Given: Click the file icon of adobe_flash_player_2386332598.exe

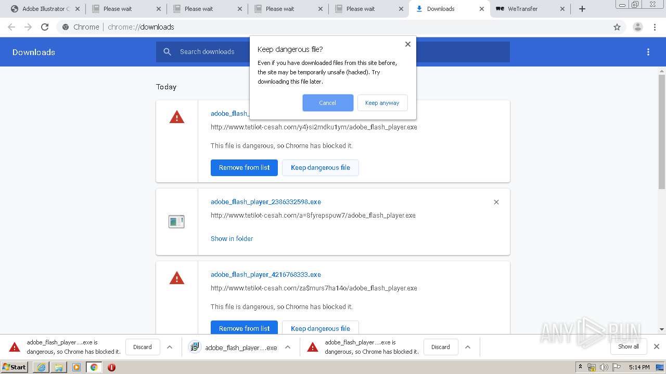Looking at the screenshot, I should point(176,222).
